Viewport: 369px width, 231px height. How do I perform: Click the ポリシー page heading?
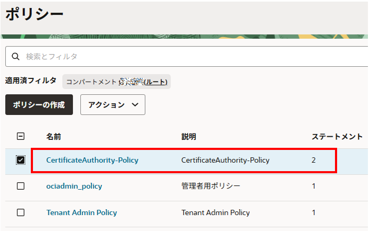point(35,14)
